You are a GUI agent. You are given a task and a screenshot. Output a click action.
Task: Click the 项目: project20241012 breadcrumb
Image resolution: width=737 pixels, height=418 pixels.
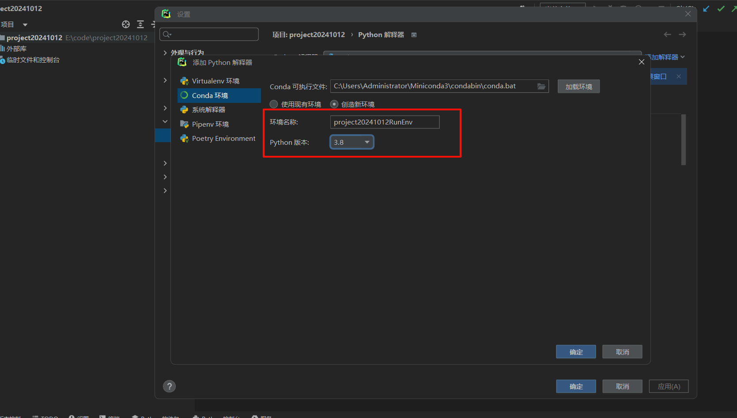(x=308, y=34)
